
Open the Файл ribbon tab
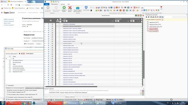click(47, 4)
